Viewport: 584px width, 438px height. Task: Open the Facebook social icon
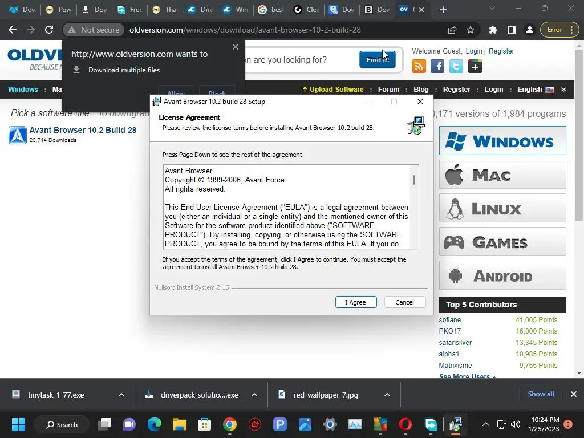point(437,67)
